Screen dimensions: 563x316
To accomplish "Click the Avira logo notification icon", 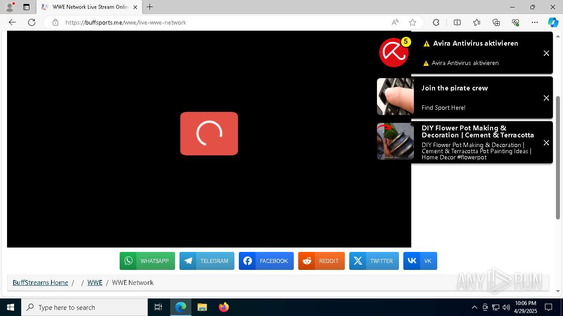I will (394, 52).
